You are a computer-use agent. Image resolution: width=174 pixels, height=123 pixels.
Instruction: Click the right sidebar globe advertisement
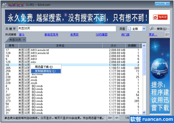160,76
